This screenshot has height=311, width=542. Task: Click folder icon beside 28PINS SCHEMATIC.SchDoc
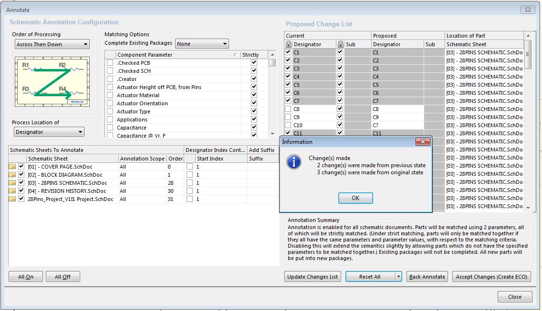pos(12,183)
